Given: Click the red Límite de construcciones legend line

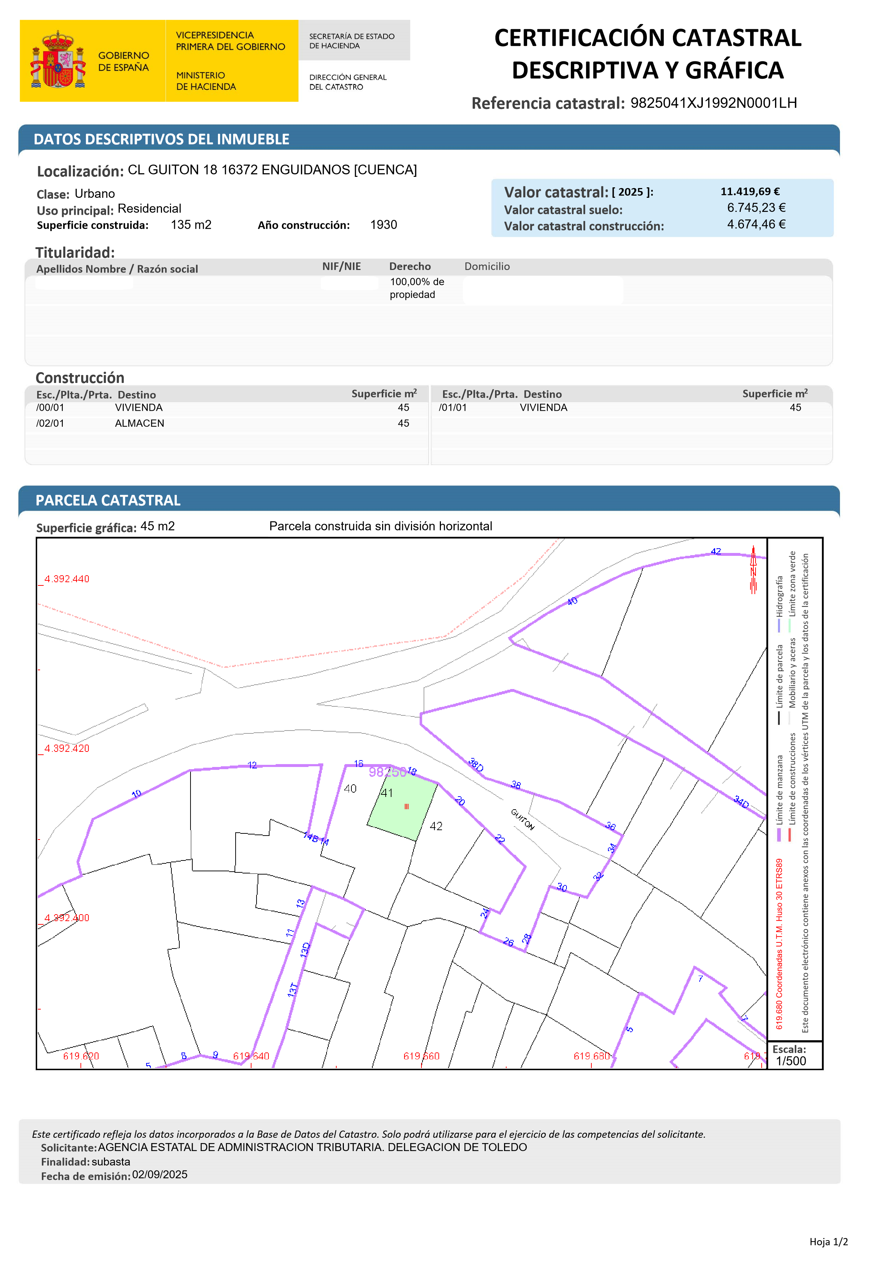Looking at the screenshot, I should tap(789, 834).
